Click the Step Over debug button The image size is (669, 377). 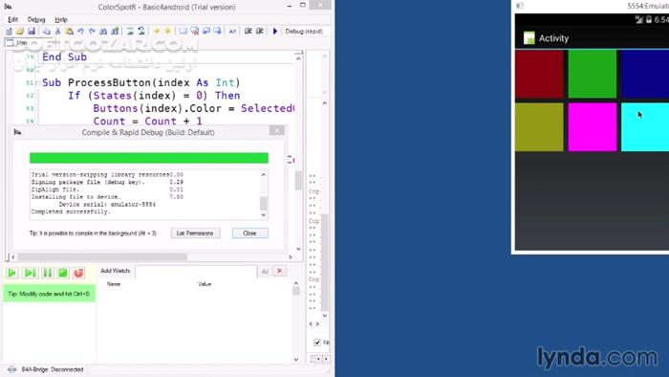[x=30, y=273]
